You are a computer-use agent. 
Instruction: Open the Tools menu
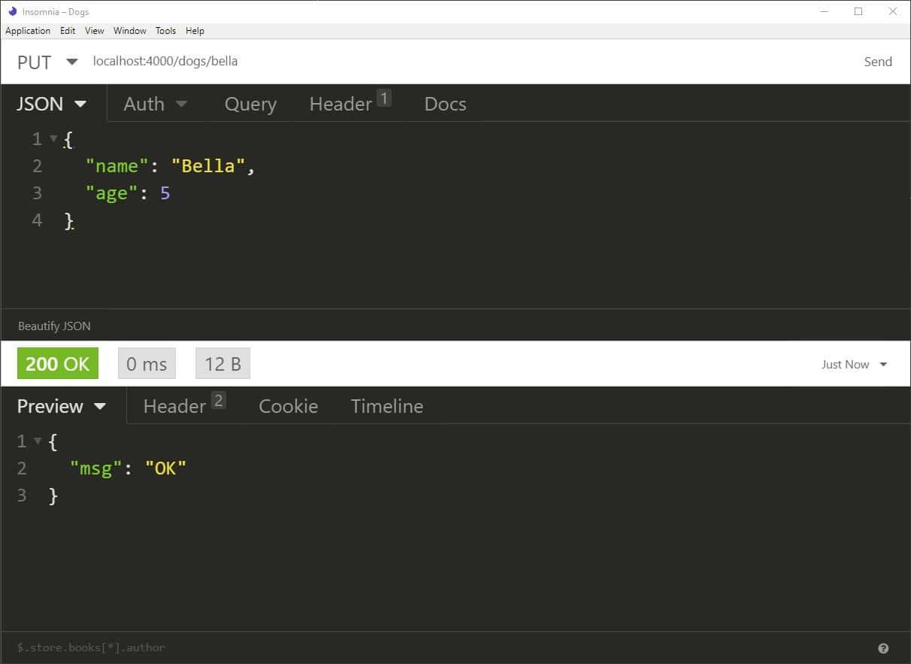tap(165, 31)
